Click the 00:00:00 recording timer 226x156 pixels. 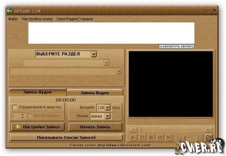pyautogui.click(x=66, y=100)
